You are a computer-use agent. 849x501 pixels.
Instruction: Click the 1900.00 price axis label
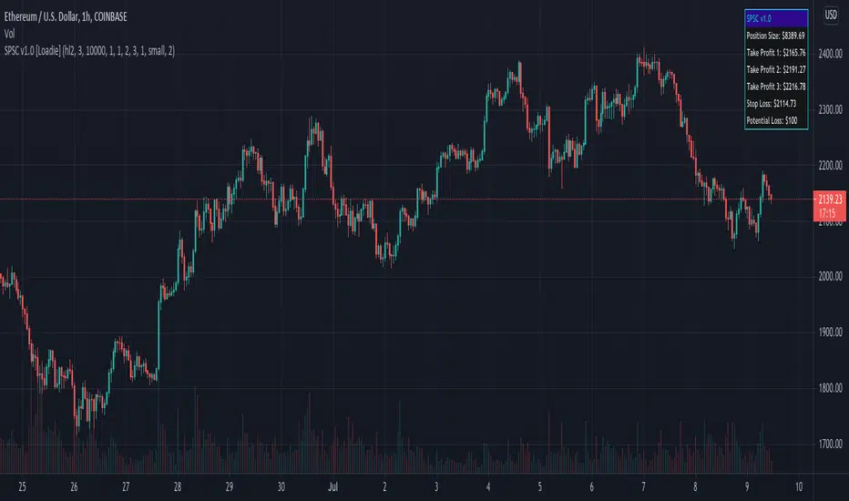tap(830, 333)
